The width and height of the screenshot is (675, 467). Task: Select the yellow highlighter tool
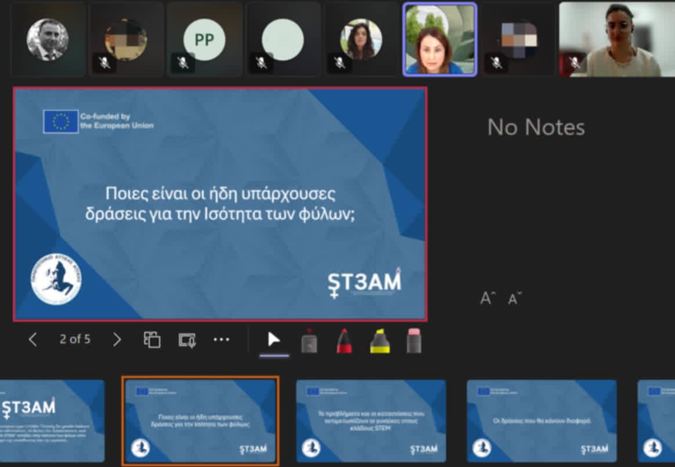380,341
